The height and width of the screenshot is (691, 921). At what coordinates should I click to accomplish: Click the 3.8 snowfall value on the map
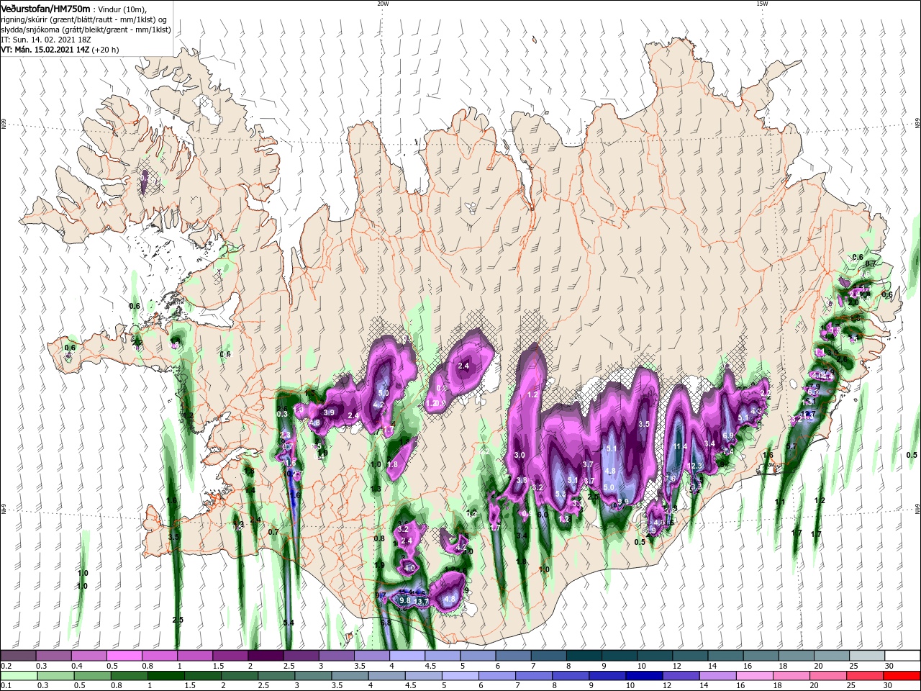click(x=522, y=480)
